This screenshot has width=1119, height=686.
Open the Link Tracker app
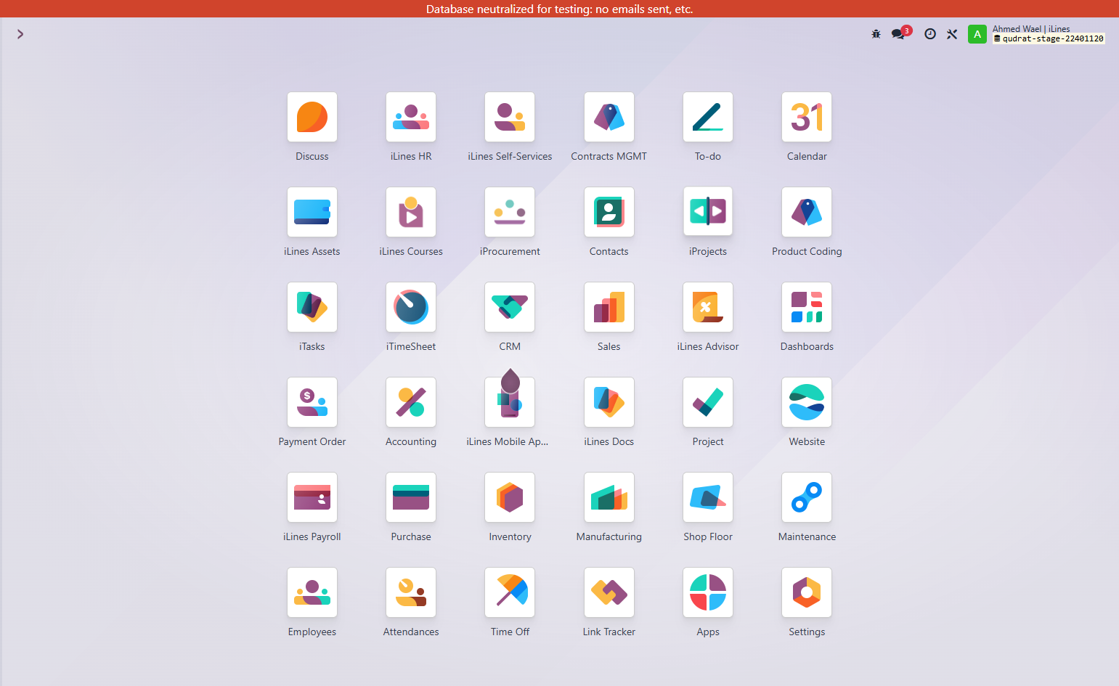click(x=609, y=592)
